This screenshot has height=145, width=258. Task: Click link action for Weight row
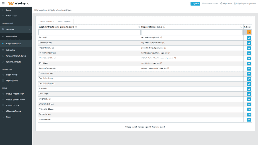(249, 99)
